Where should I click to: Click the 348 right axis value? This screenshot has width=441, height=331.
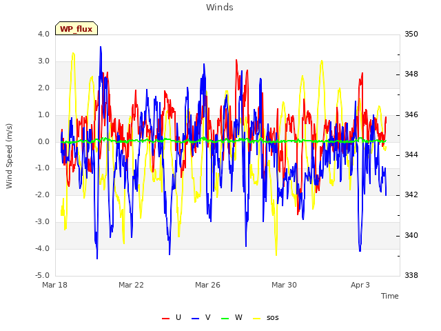click(x=411, y=74)
